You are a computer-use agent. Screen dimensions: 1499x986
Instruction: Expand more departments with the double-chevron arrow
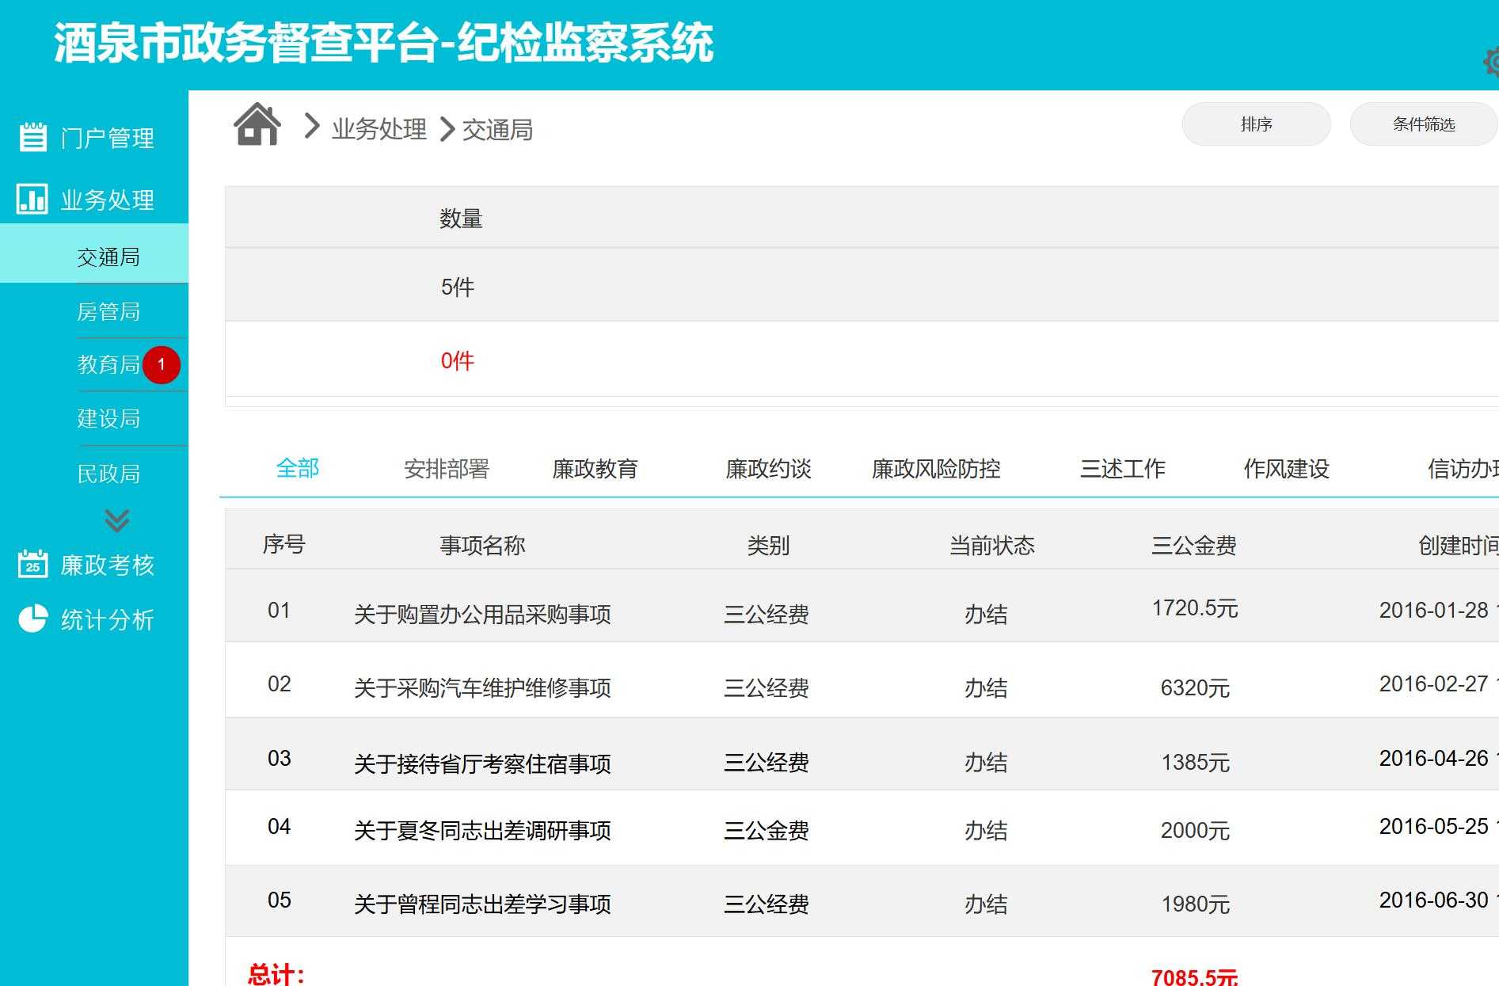coord(116,520)
